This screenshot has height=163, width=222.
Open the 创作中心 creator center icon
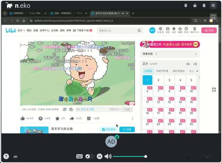tap(195, 30)
